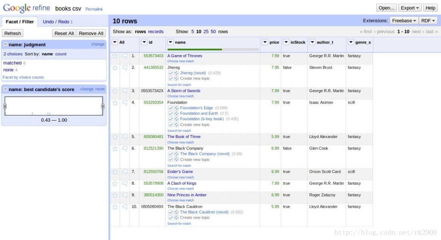
Task: Open the name column dropdown menu
Action: click(170, 42)
